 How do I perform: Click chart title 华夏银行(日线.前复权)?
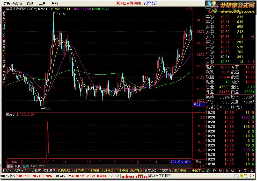point(22,9)
